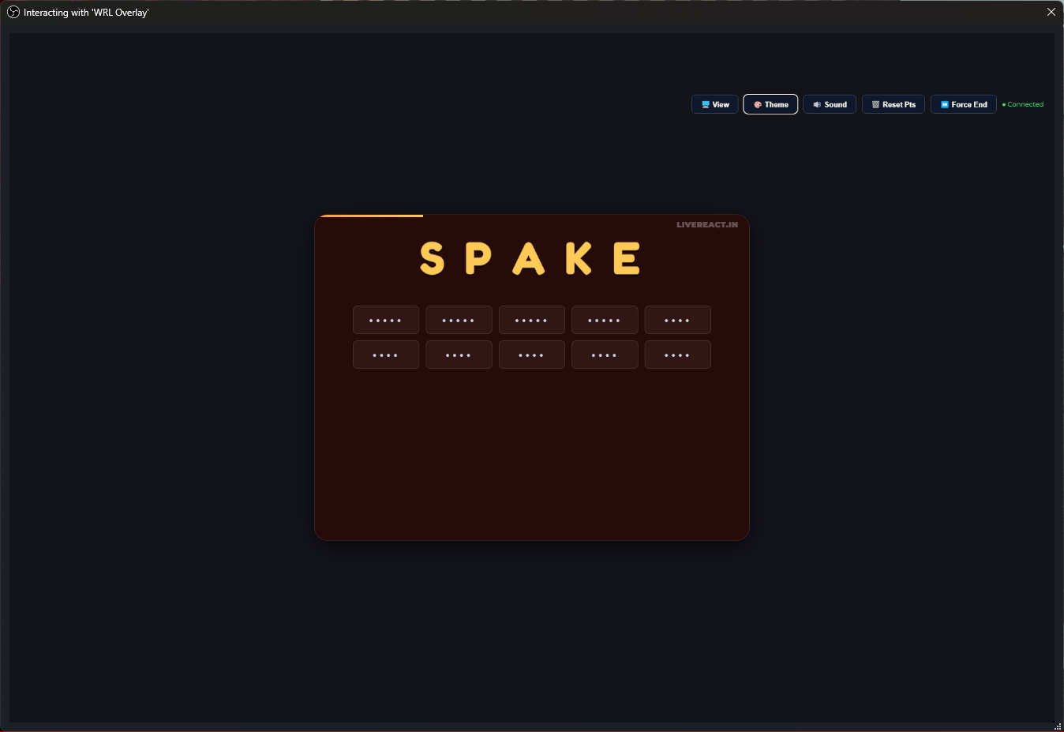Viewport: 1064px width, 732px height.
Task: Click the last hidden word slot, top row
Action: pos(677,320)
